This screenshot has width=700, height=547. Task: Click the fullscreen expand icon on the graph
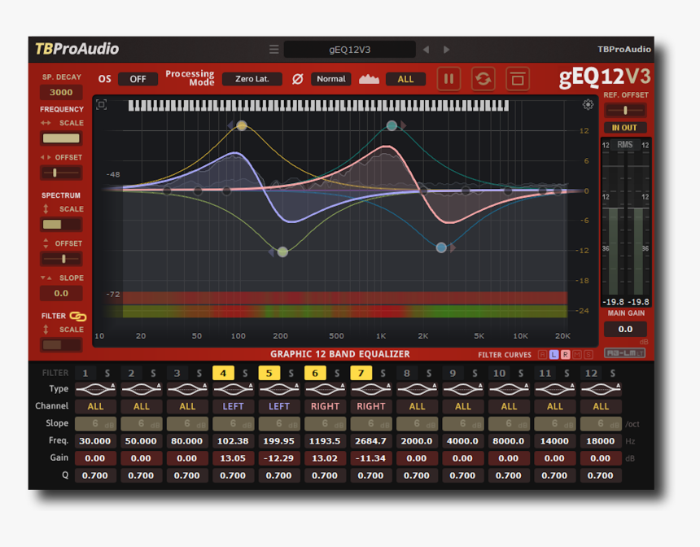(x=103, y=105)
